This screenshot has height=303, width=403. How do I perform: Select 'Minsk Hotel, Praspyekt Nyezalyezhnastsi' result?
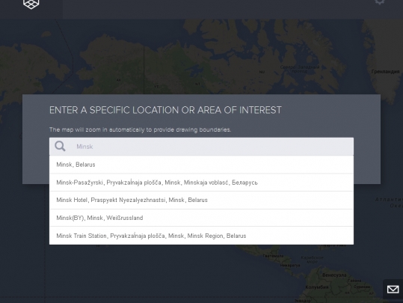coord(201,200)
